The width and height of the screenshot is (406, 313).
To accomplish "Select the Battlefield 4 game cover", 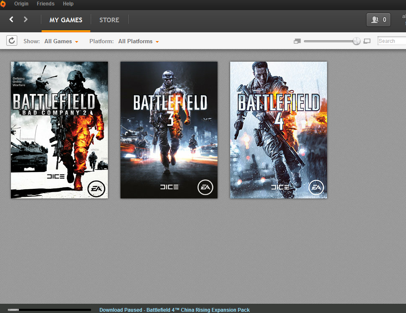I will point(279,130).
